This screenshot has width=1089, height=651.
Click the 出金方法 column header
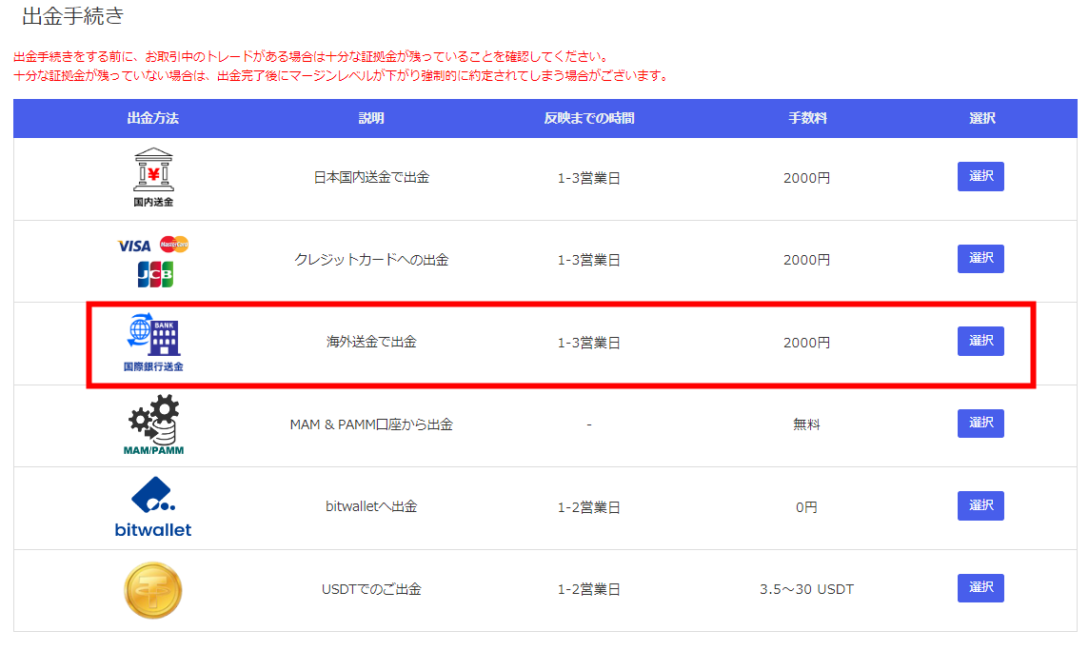click(153, 118)
